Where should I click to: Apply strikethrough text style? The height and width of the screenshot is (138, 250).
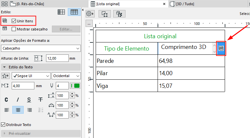pyautogui.click(x=41, y=99)
